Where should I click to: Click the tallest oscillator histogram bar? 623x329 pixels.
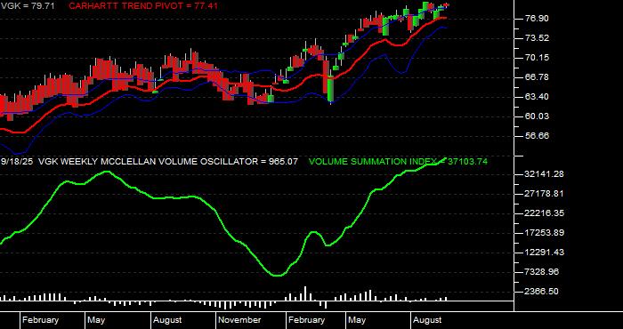(305, 293)
